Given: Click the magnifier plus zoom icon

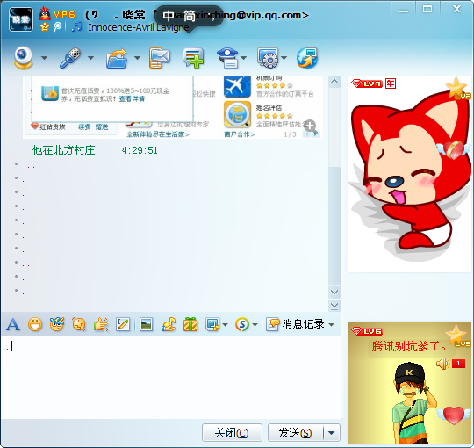Looking at the screenshot, I should pos(310,126).
